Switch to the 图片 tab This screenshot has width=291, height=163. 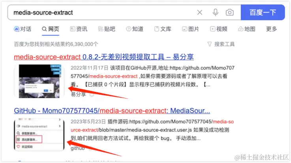click(191, 29)
